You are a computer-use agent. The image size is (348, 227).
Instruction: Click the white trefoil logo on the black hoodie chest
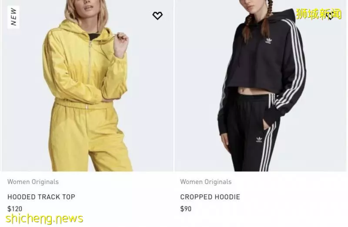pyautogui.click(x=269, y=40)
